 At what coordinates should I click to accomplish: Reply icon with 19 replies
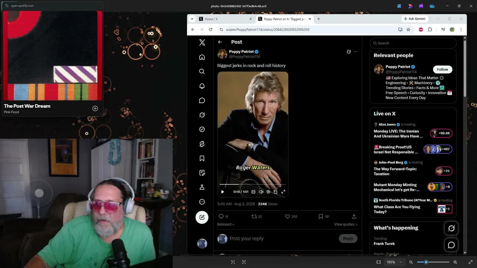pos(224,216)
